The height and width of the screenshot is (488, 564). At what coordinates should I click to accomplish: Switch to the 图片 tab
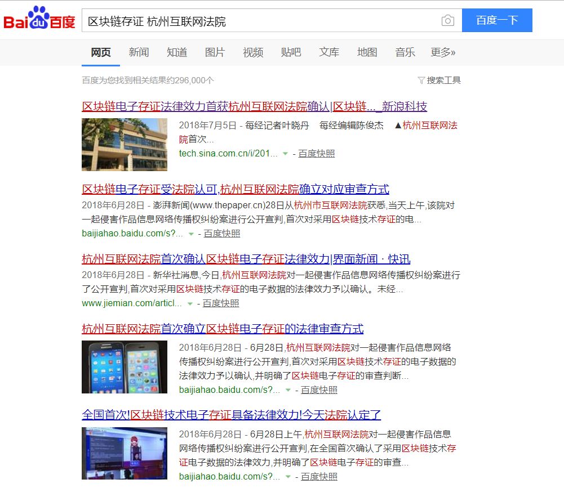coord(215,52)
